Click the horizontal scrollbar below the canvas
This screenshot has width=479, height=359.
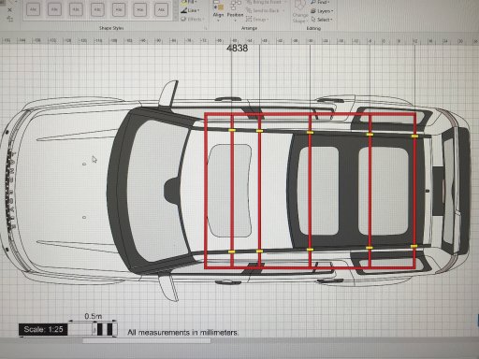(147, 340)
